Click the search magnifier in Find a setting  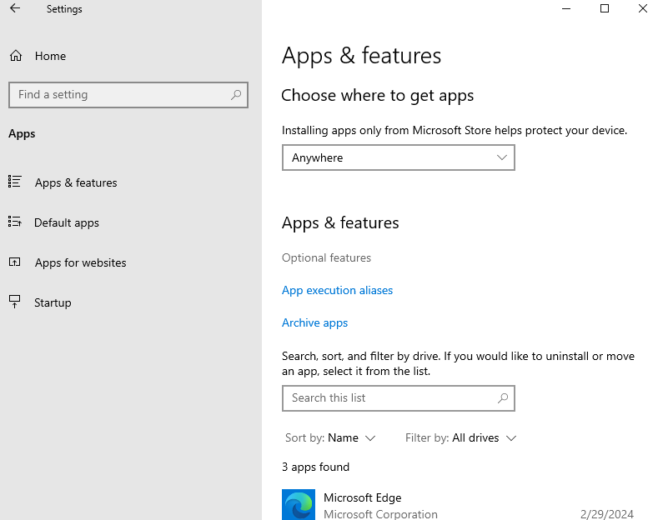click(236, 95)
